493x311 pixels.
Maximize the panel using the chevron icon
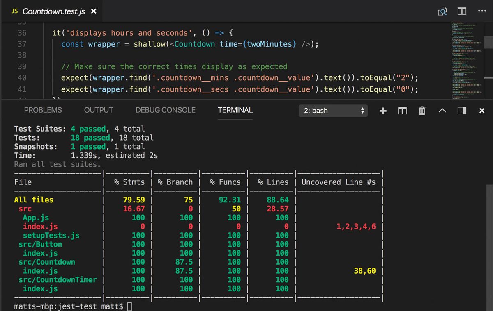click(x=442, y=110)
